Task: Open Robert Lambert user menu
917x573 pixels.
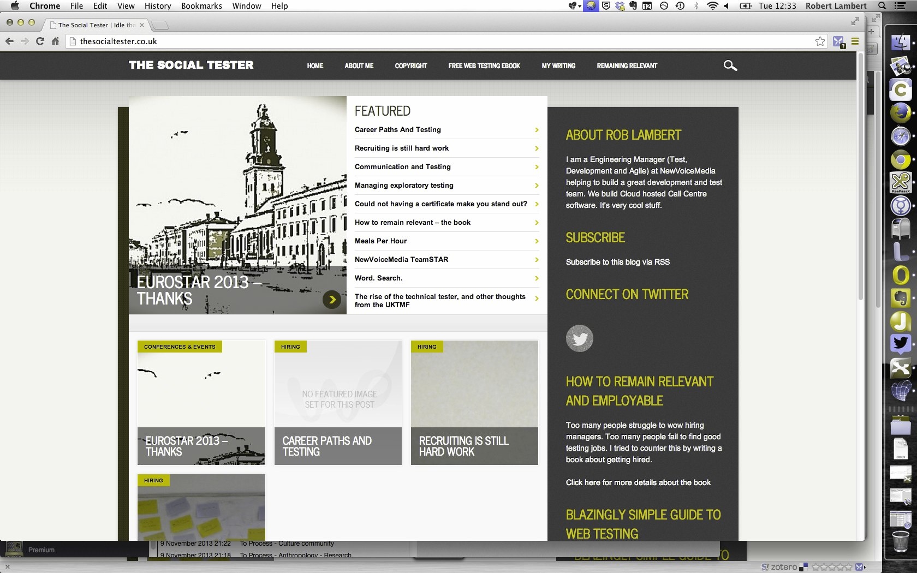Action: coord(836,6)
